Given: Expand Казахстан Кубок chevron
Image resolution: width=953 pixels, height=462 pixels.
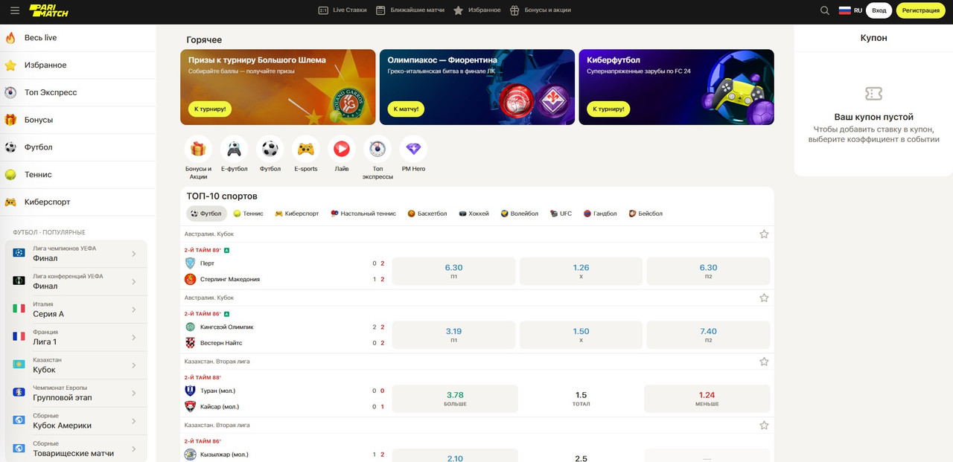Looking at the screenshot, I should [134, 365].
